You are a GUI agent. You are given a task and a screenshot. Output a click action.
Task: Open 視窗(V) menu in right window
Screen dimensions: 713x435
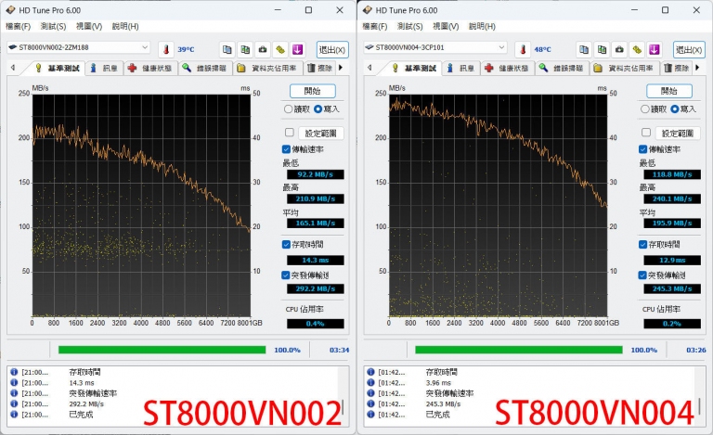(x=446, y=26)
